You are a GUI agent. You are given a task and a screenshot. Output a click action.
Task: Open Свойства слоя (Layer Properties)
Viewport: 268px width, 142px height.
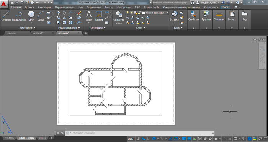point(119,17)
